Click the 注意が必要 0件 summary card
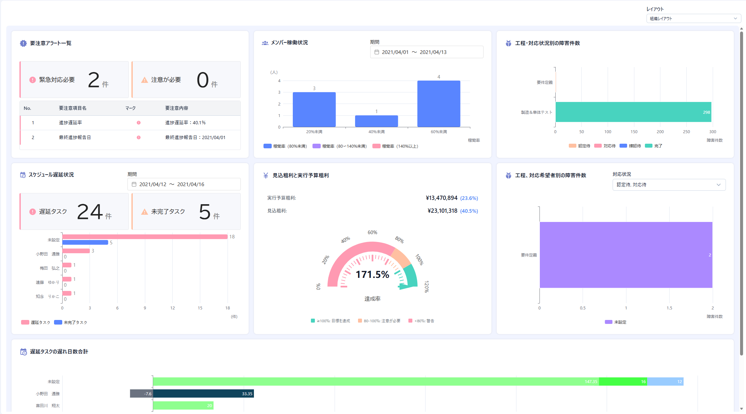 pyautogui.click(x=186, y=80)
